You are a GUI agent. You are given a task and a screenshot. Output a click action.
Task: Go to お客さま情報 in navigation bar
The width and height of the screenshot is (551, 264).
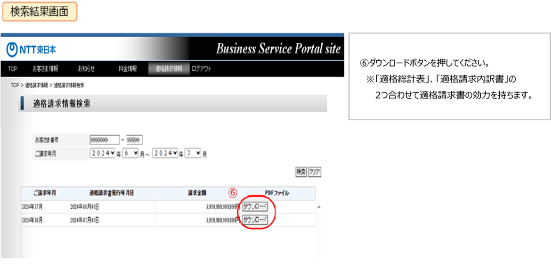click(45, 69)
